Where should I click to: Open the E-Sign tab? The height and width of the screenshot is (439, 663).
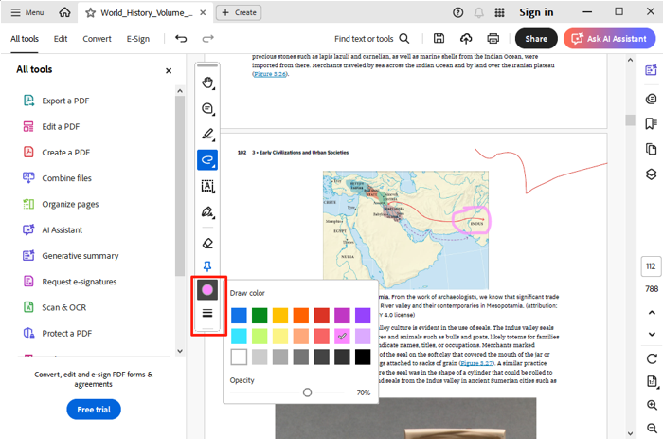[x=138, y=39]
